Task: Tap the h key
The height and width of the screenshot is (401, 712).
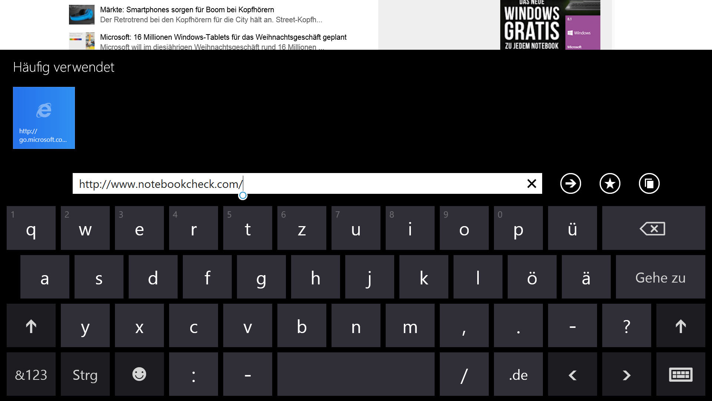Action: 316,277
